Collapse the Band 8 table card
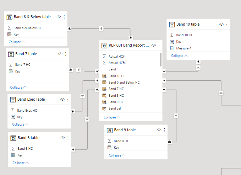 point(21,163)
